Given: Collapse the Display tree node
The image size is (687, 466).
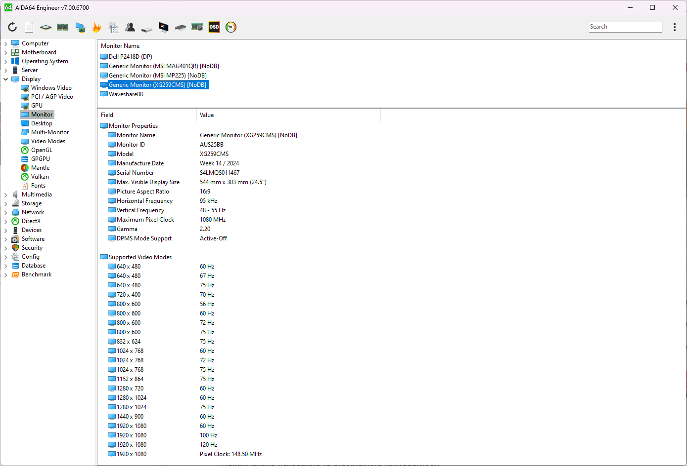Looking at the screenshot, I should point(6,79).
